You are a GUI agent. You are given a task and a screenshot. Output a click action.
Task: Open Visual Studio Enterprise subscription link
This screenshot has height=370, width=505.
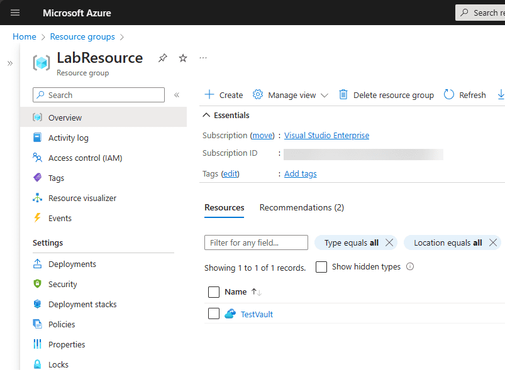pos(326,136)
